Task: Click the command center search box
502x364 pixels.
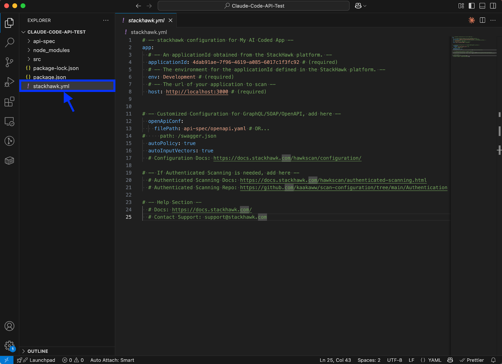Action: click(254, 6)
